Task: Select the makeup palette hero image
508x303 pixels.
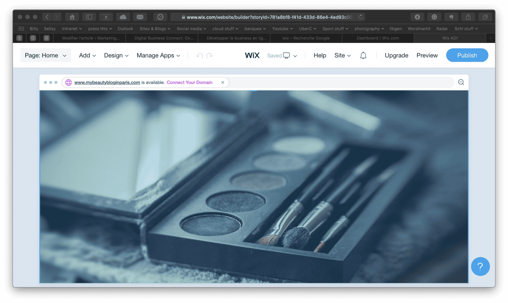Action: tap(254, 187)
